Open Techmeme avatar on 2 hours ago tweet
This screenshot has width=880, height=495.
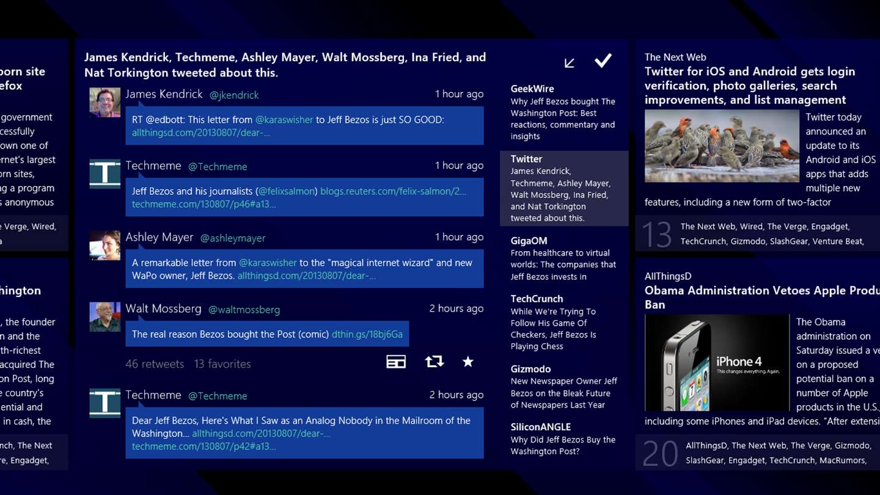pyautogui.click(x=105, y=403)
